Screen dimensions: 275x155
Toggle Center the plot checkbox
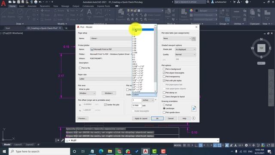point(105,105)
